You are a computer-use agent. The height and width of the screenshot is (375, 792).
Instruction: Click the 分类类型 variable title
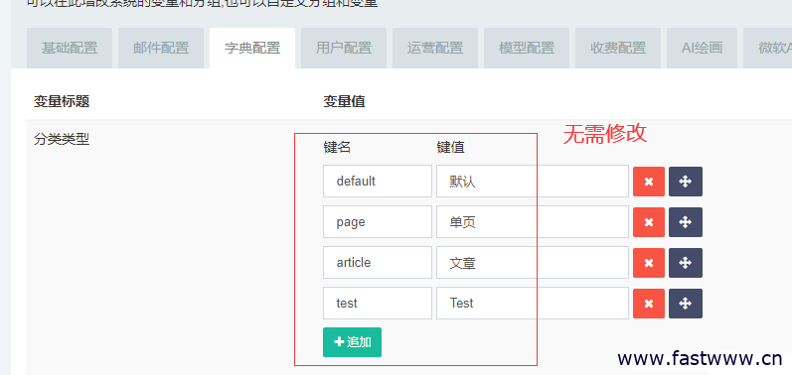point(62,140)
